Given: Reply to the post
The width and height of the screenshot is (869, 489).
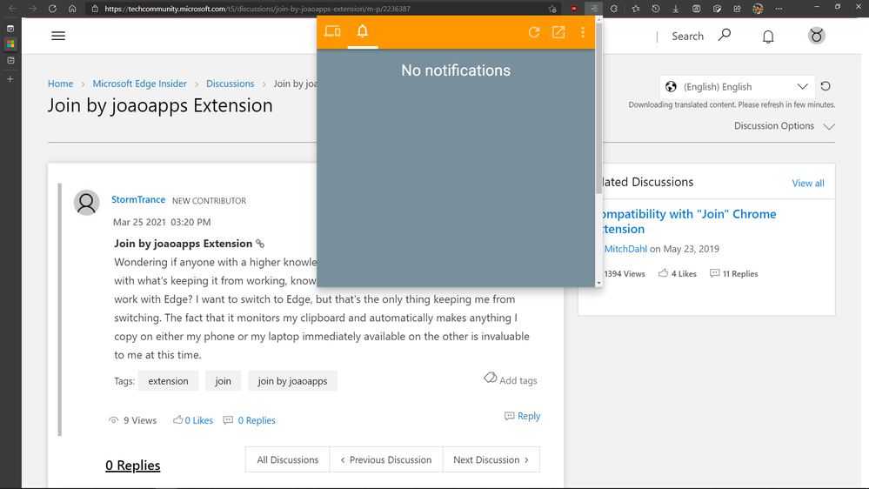Looking at the screenshot, I should coord(523,416).
